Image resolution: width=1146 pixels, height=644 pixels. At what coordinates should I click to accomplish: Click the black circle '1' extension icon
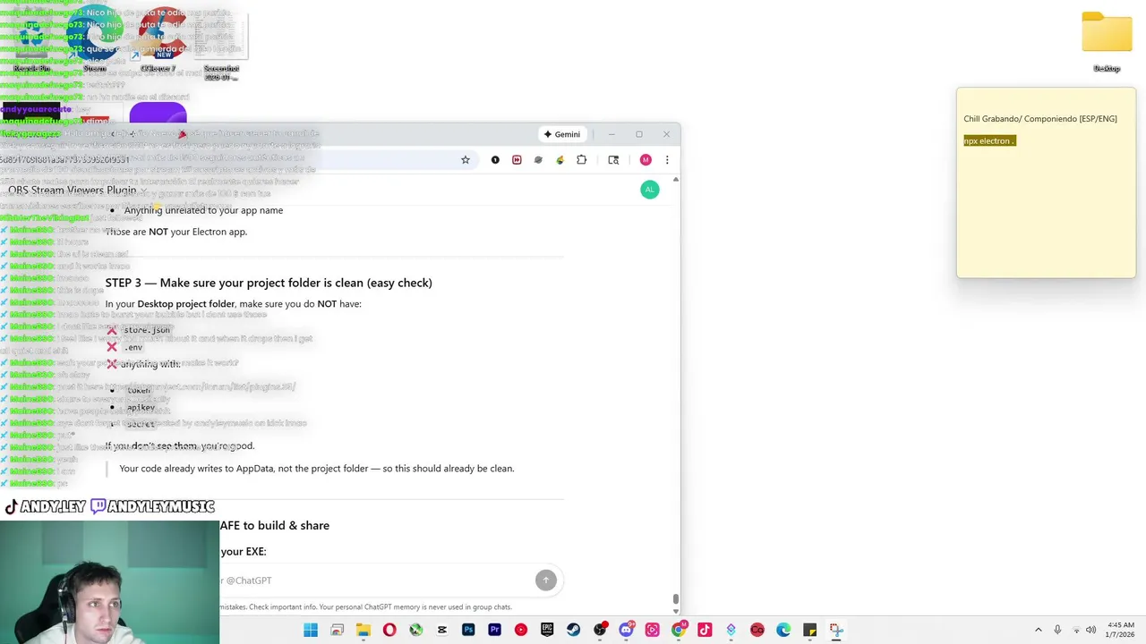495,160
